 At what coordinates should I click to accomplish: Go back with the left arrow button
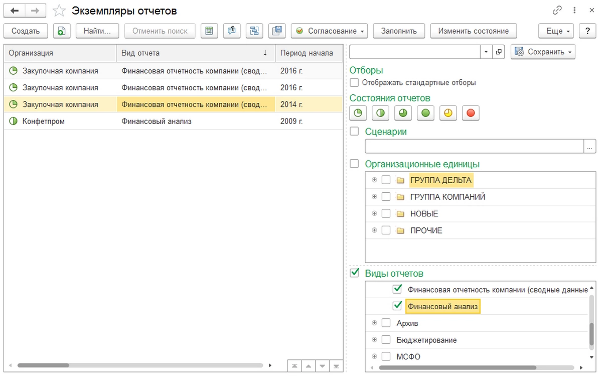[15, 10]
